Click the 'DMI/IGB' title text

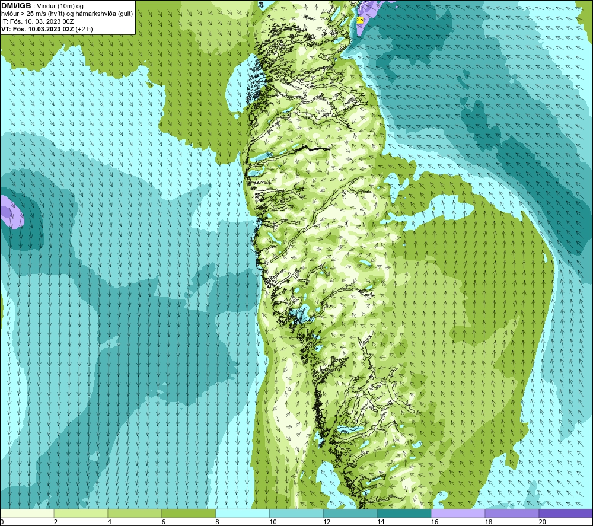pos(16,6)
